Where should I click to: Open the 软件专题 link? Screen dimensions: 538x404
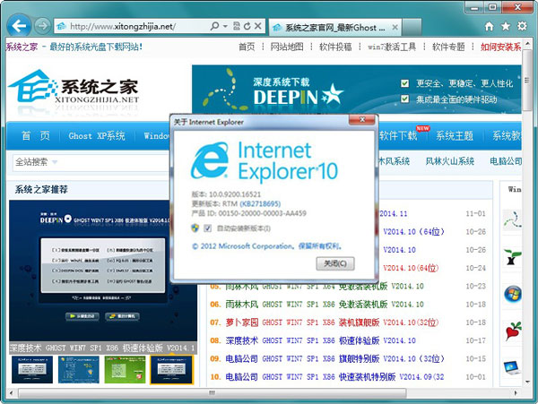(448, 47)
